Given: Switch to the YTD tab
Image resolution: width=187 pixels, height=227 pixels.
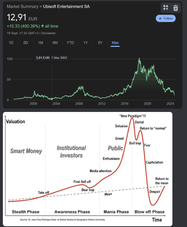Looking at the screenshot, I should (x=70, y=43).
